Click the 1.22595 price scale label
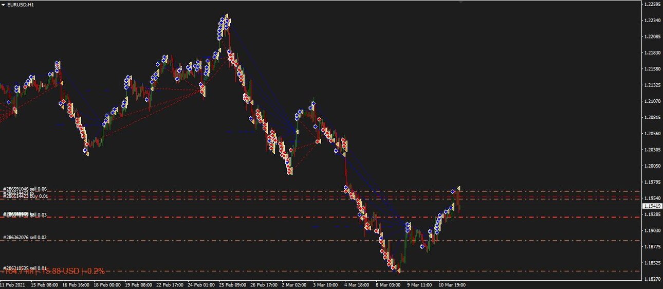Image resolution: width=663 pixels, height=289 pixels. [652, 5]
